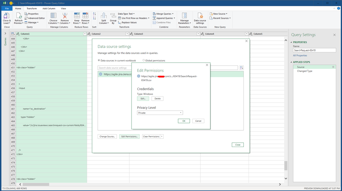Open the Column4 filter dropdown
The image size is (342, 191).
pos(246,34)
